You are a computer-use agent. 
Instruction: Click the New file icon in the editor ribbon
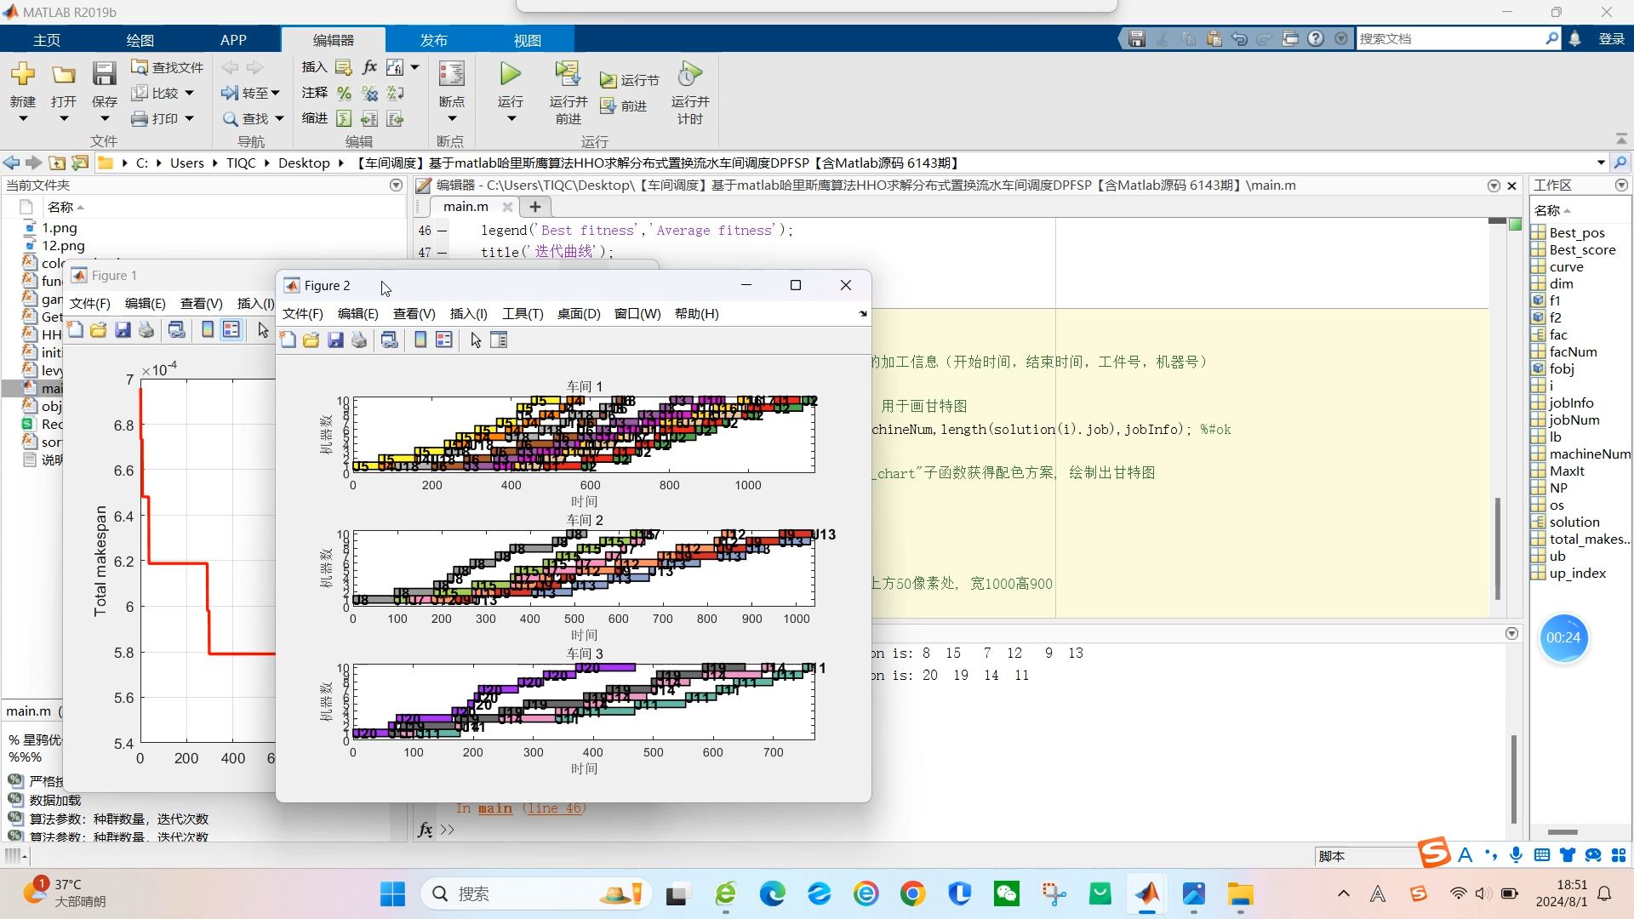click(x=23, y=74)
